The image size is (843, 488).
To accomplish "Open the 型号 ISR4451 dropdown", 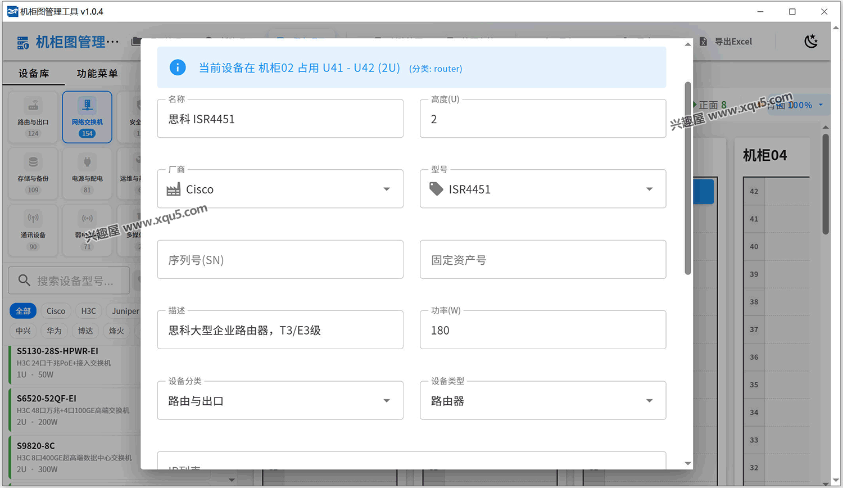I will (x=543, y=189).
